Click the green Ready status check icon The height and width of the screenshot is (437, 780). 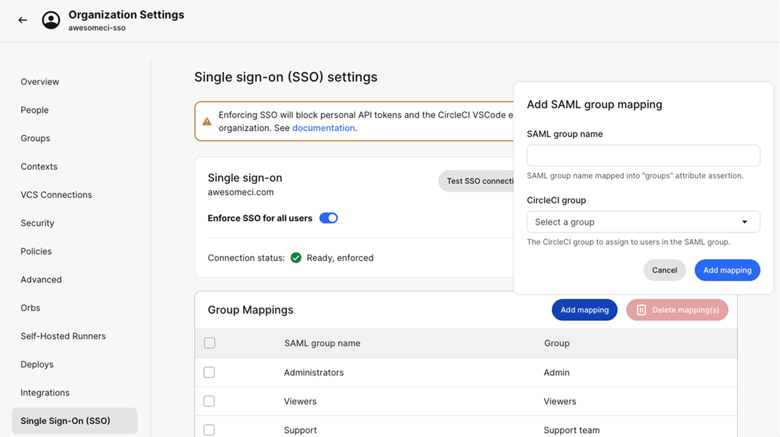point(296,258)
